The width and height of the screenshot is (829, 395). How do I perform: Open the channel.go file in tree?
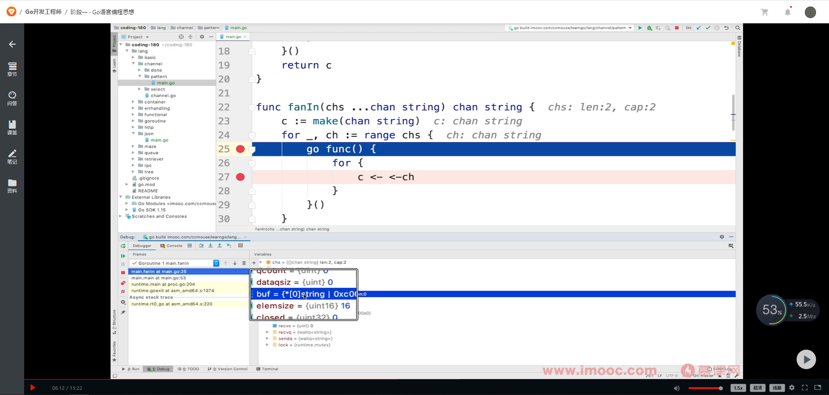pos(163,95)
